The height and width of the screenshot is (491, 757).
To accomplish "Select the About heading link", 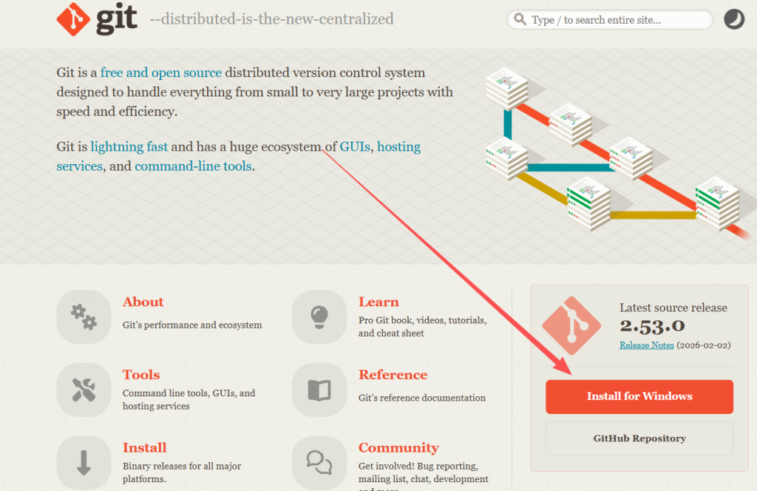I will pos(143,302).
